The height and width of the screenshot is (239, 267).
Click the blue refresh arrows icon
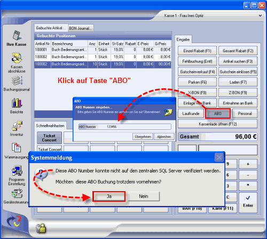[x=14, y=221]
